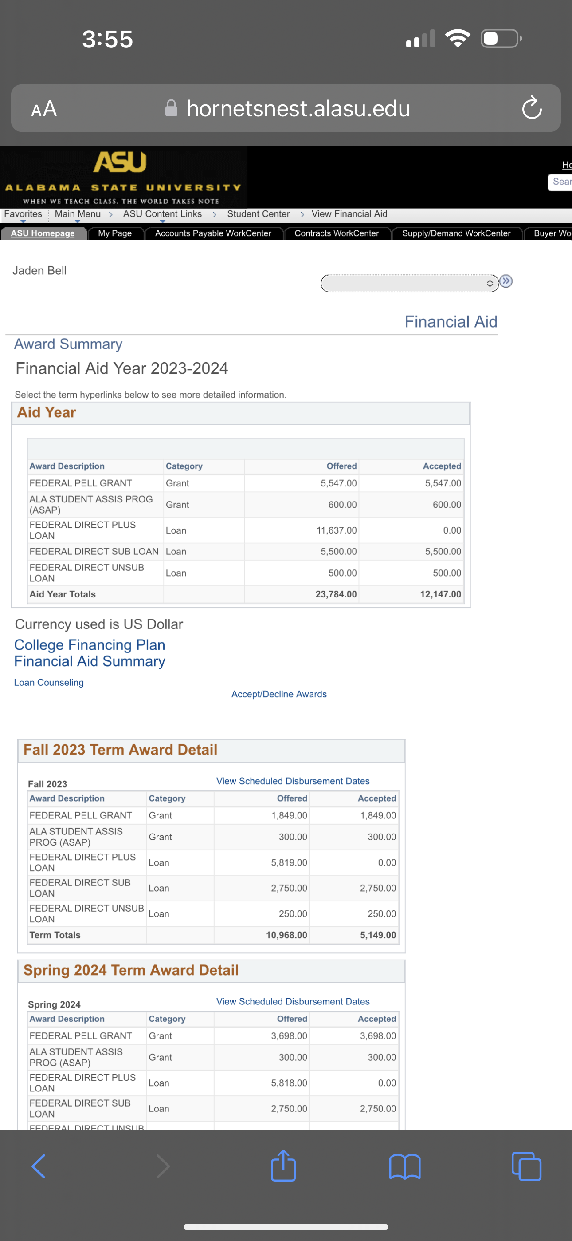Click the Fall 2023 term label

pyautogui.click(x=47, y=784)
